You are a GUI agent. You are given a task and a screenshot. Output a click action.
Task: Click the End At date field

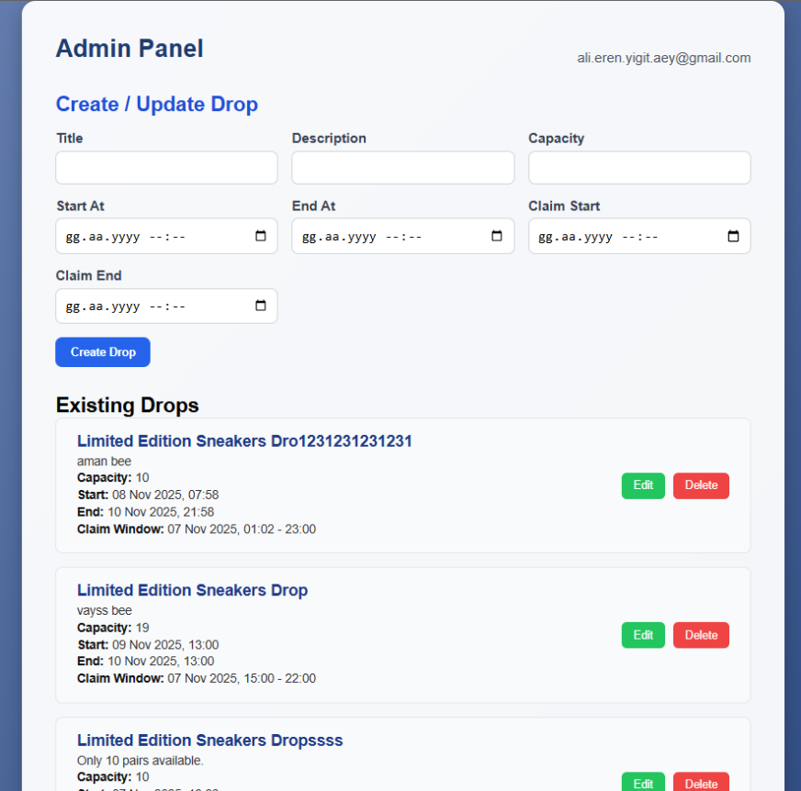pos(403,236)
